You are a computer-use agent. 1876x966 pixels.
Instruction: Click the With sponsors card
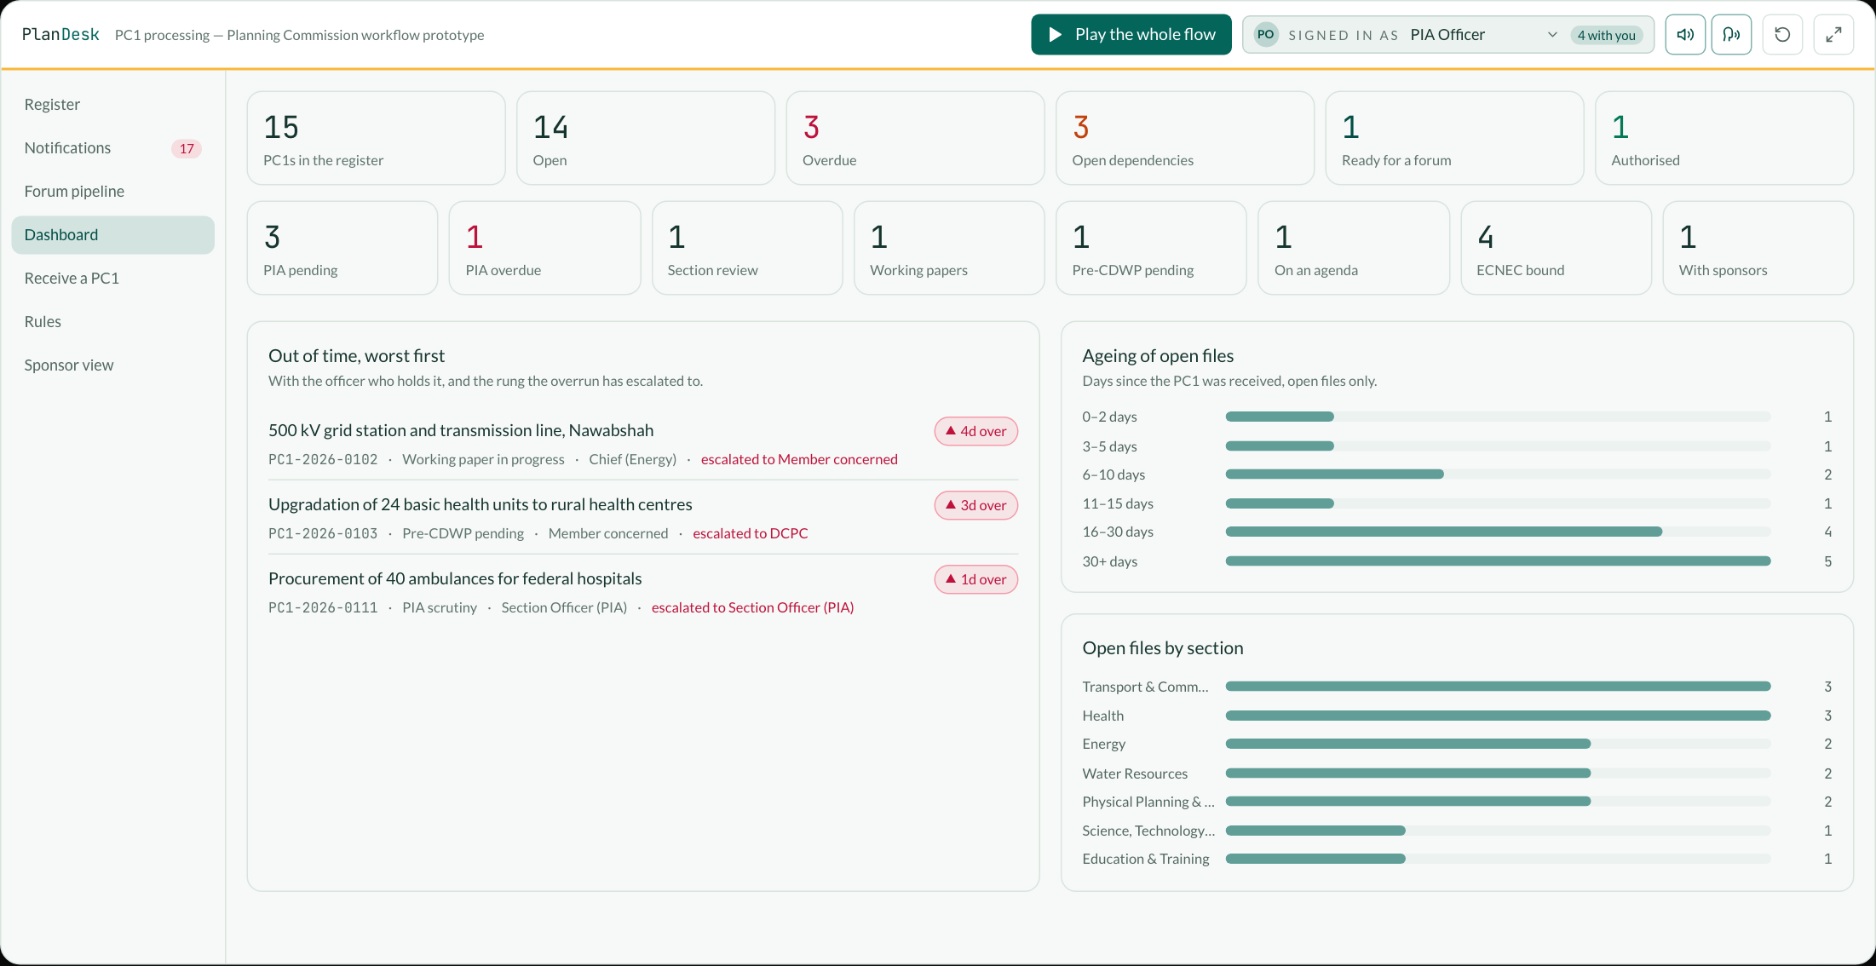(1758, 248)
